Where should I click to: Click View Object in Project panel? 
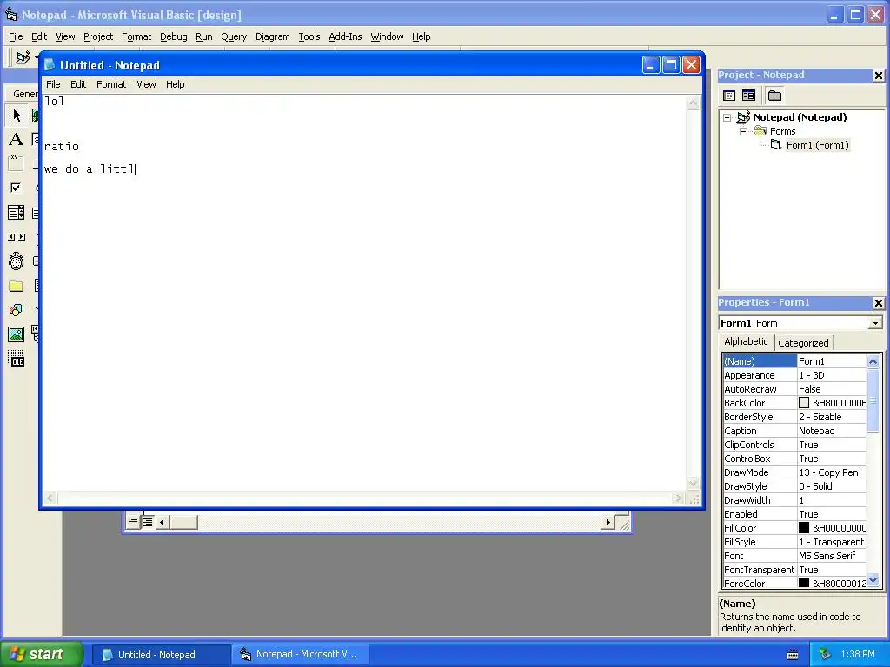pyautogui.click(x=748, y=96)
